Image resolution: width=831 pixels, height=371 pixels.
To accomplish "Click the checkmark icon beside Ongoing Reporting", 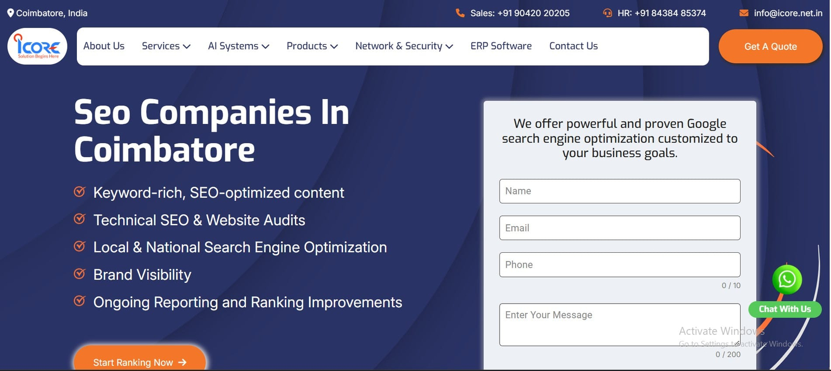I will click(x=79, y=301).
